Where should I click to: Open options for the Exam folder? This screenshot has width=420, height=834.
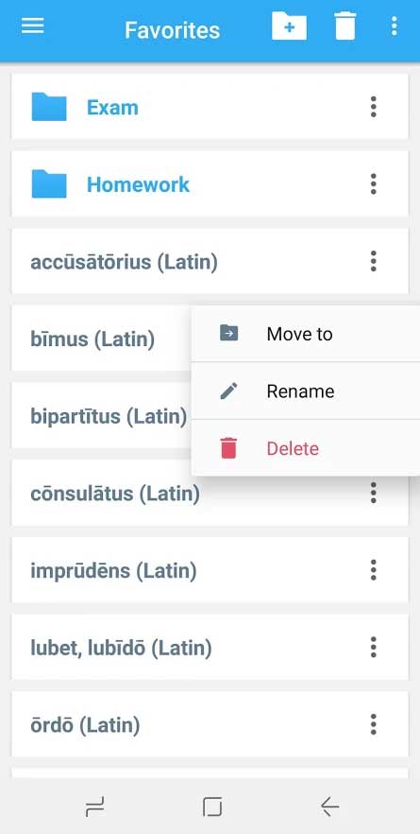(373, 107)
